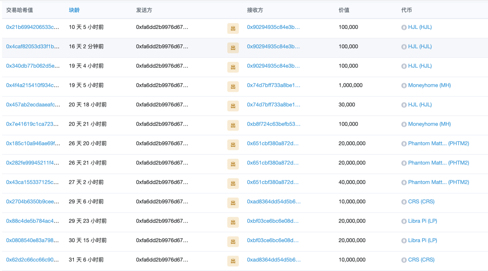This screenshot has width=488, height=271.
Task: Click the 出 badge in the 0x7e41619c1ca723… row
Action: pos(233,125)
